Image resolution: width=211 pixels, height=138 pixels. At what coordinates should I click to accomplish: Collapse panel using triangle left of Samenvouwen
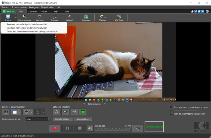click(x=84, y=104)
